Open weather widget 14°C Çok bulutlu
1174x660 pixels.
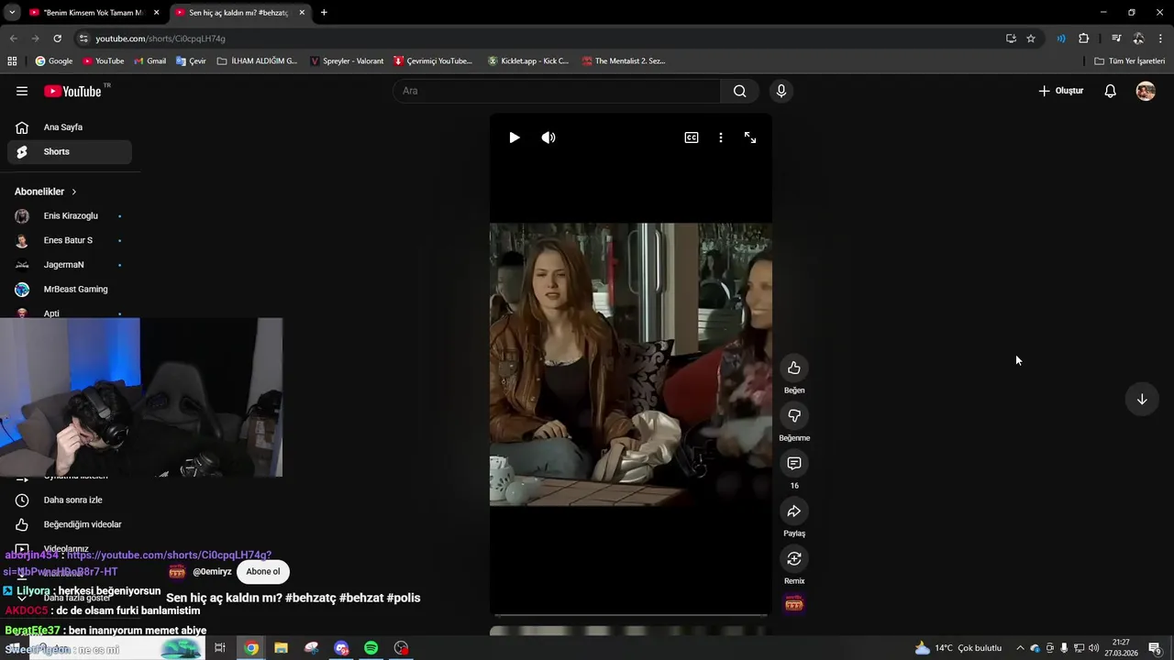[958, 648]
